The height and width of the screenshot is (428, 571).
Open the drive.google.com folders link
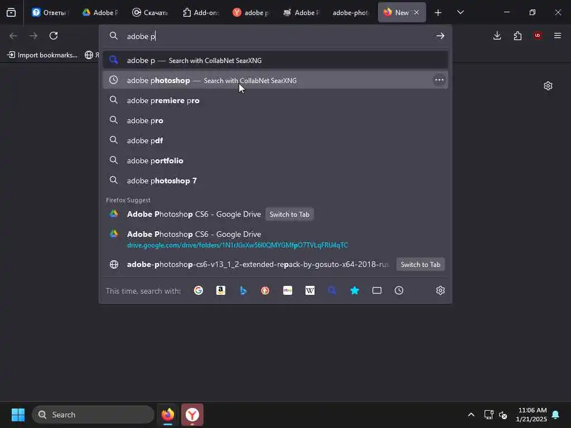[x=238, y=245]
